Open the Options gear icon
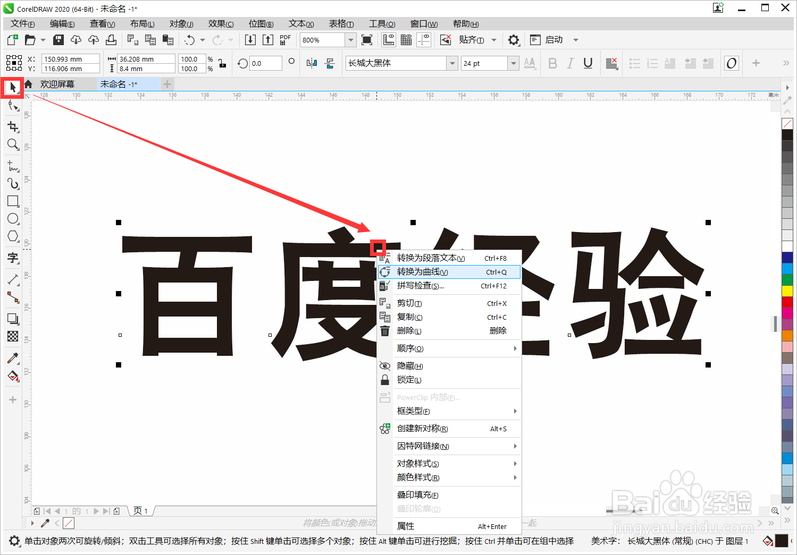 [514, 40]
